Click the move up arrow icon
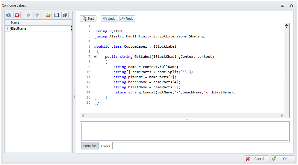Screen dimensions: 298x165 (x=28, y=15)
